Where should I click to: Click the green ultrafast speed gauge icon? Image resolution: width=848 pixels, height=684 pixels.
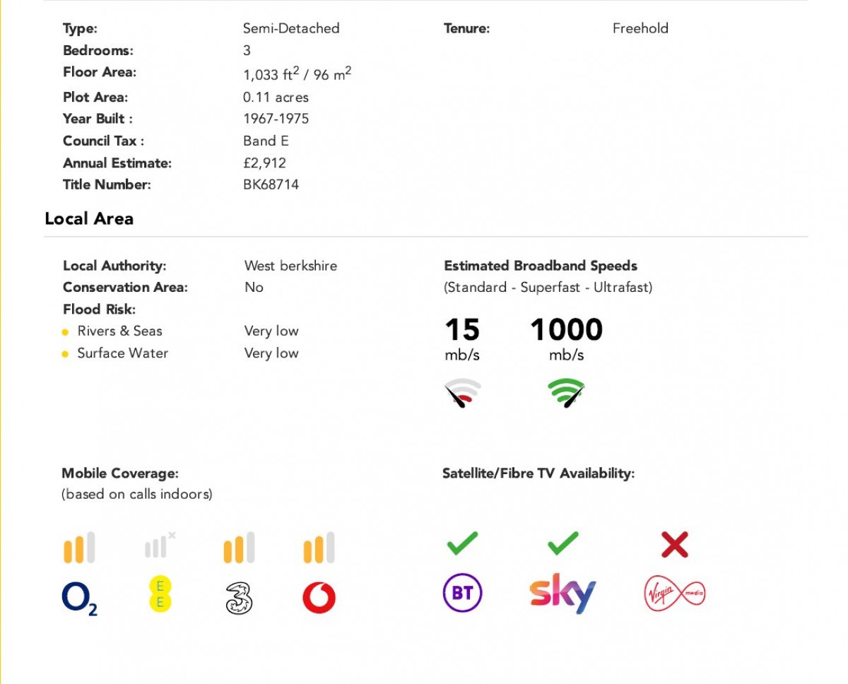[567, 393]
